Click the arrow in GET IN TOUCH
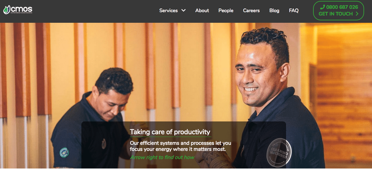The image size is (372, 177). (357, 14)
